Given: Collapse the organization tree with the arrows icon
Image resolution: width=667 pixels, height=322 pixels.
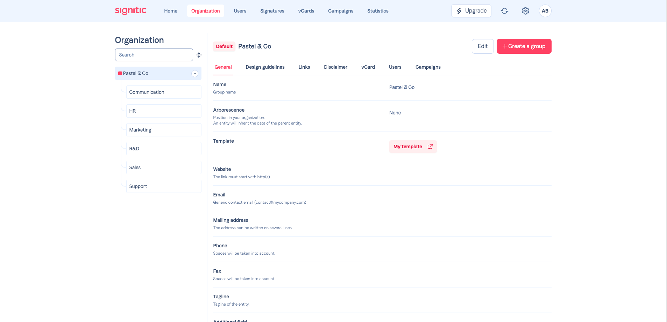Looking at the screenshot, I should (199, 55).
